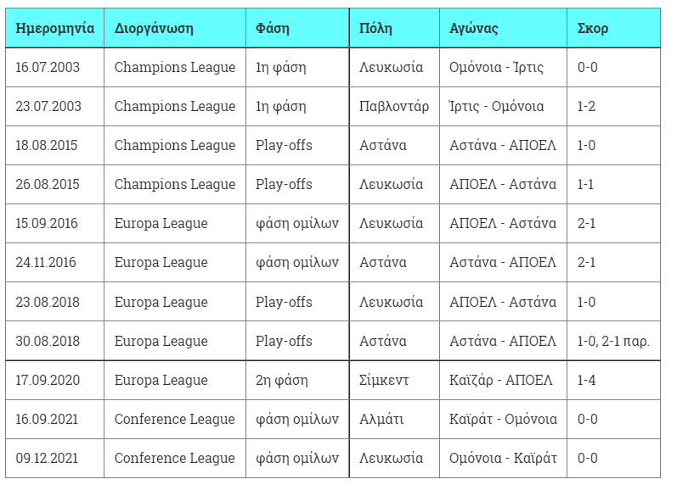Select the "Καϊζάρ - ΑΠΟΕΛ" match cell
Screen dimensions: 677x496
point(500,380)
